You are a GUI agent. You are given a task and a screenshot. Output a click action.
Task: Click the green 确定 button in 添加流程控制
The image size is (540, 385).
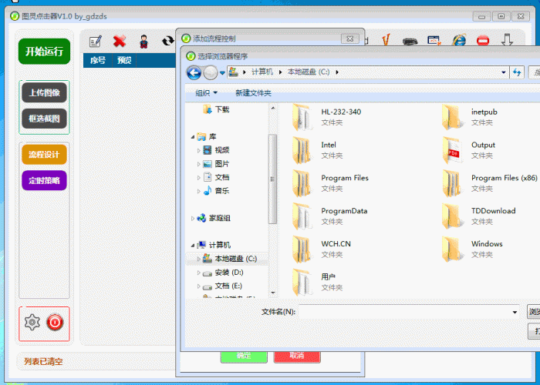(x=244, y=357)
